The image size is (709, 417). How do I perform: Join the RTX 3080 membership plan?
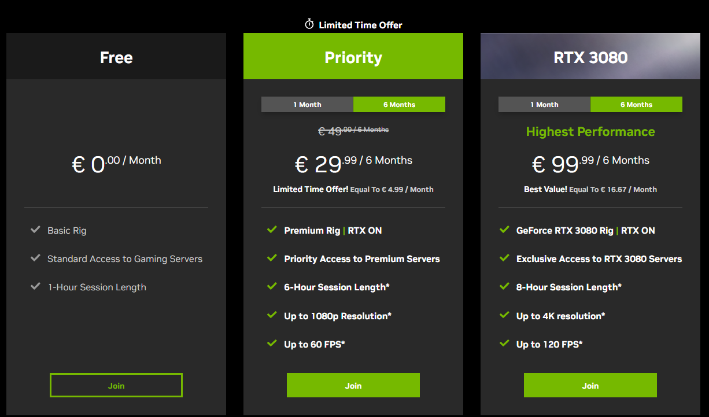click(x=590, y=385)
